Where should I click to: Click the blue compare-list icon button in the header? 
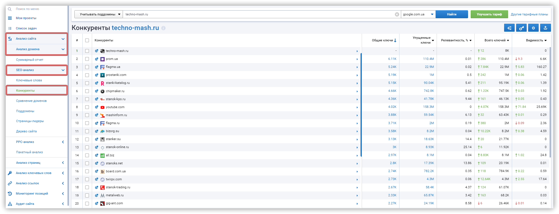coord(509,28)
